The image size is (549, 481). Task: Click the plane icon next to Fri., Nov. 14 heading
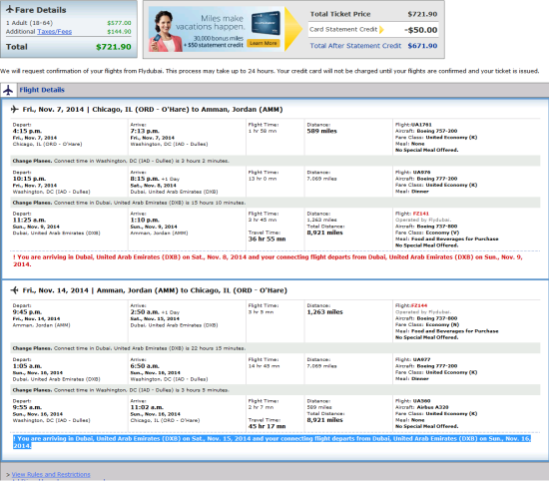tap(14, 290)
